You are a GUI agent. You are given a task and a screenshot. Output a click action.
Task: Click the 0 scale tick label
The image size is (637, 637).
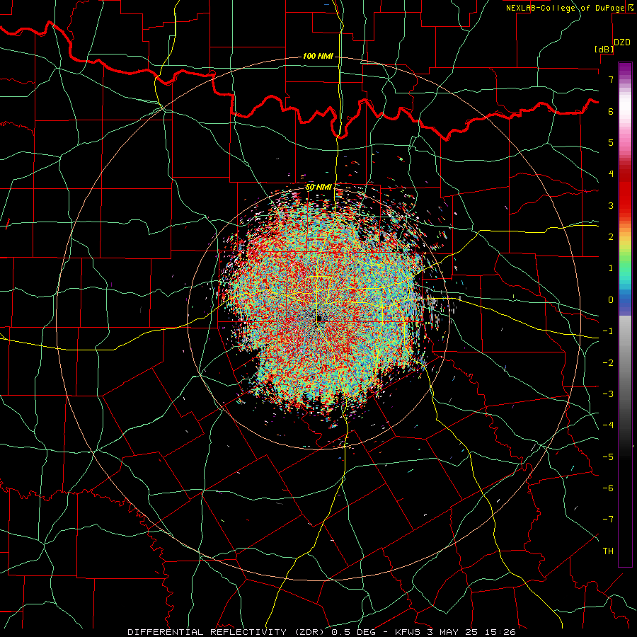(611, 300)
